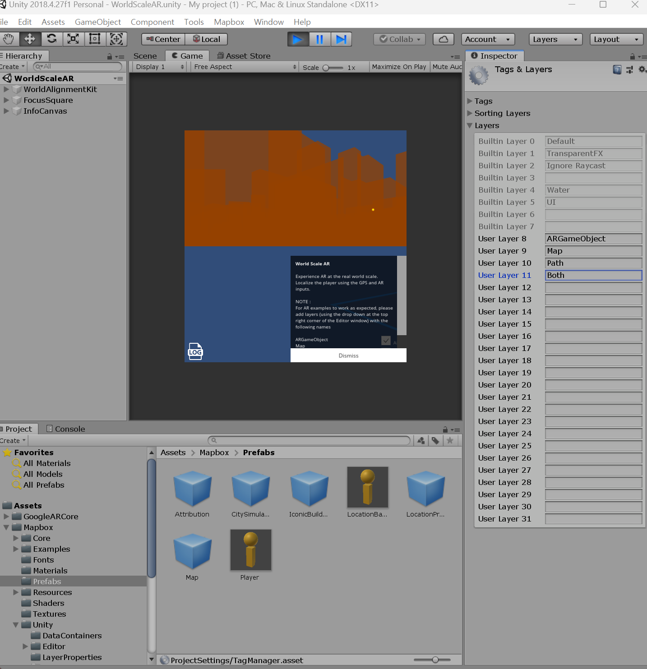Screen dimensions: 647x669
Task: Open the Mapbox menu
Action: tap(229, 22)
